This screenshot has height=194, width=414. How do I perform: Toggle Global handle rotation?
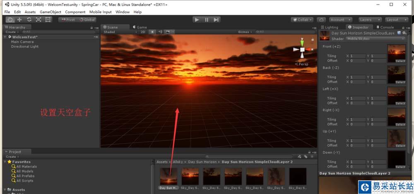pyautogui.click(x=87, y=19)
